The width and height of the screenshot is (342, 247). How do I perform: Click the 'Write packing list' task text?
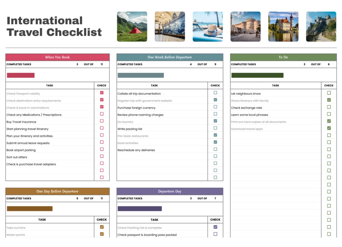tap(130, 129)
